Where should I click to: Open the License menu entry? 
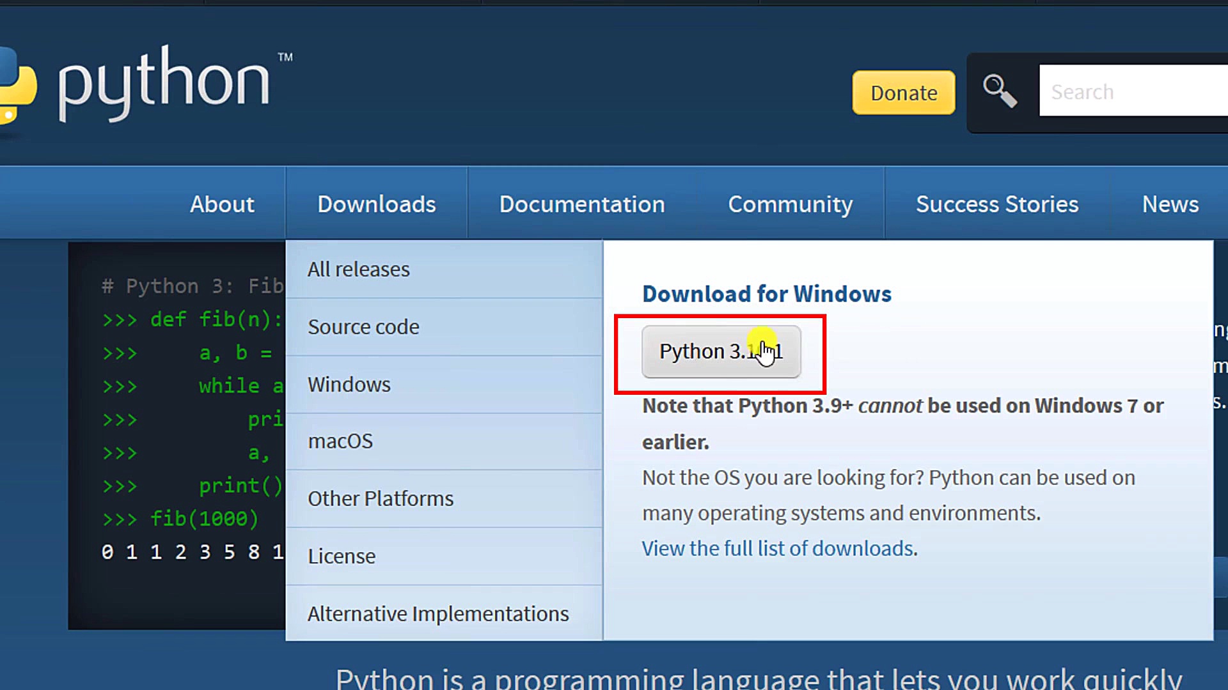(x=444, y=556)
